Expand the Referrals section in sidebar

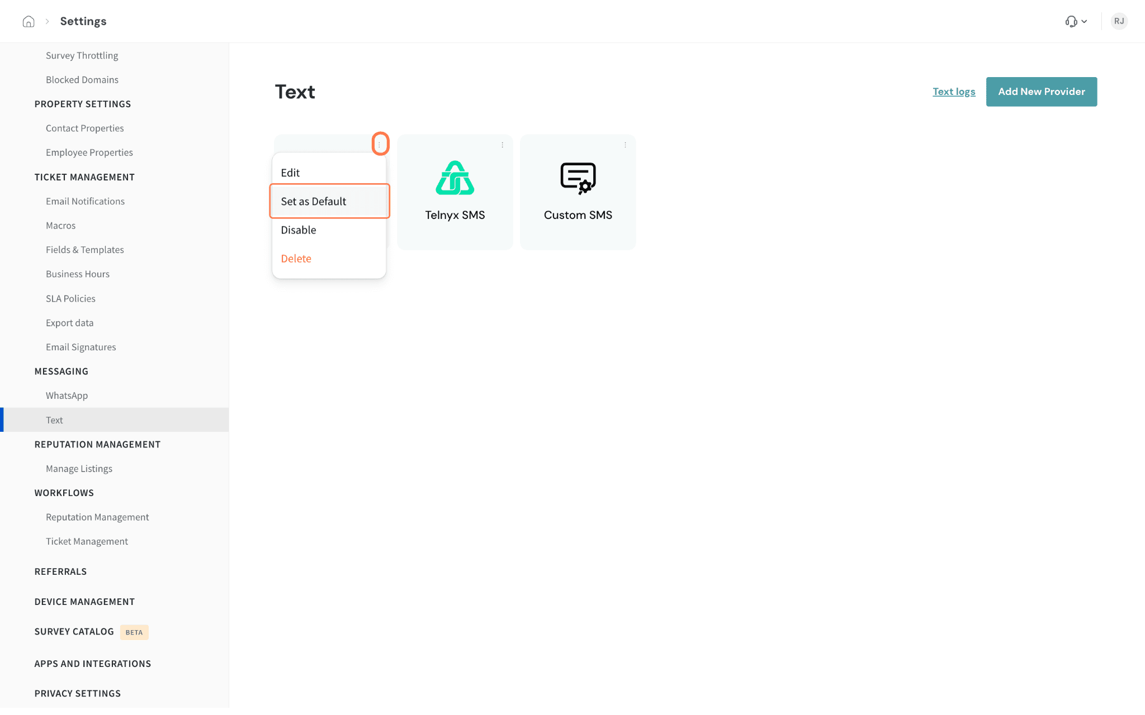click(60, 571)
